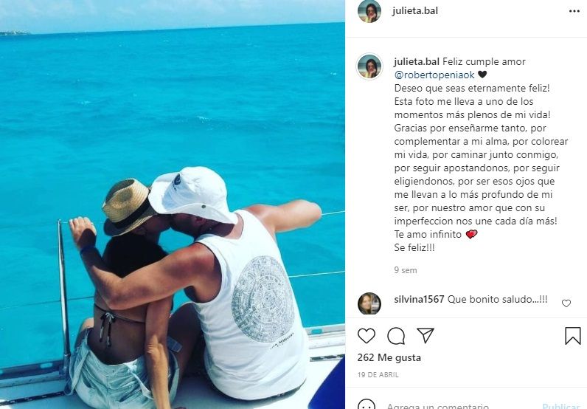587x409 pixels.
Task: Open julieta.bal avatar beside the caption
Action: pos(369,66)
